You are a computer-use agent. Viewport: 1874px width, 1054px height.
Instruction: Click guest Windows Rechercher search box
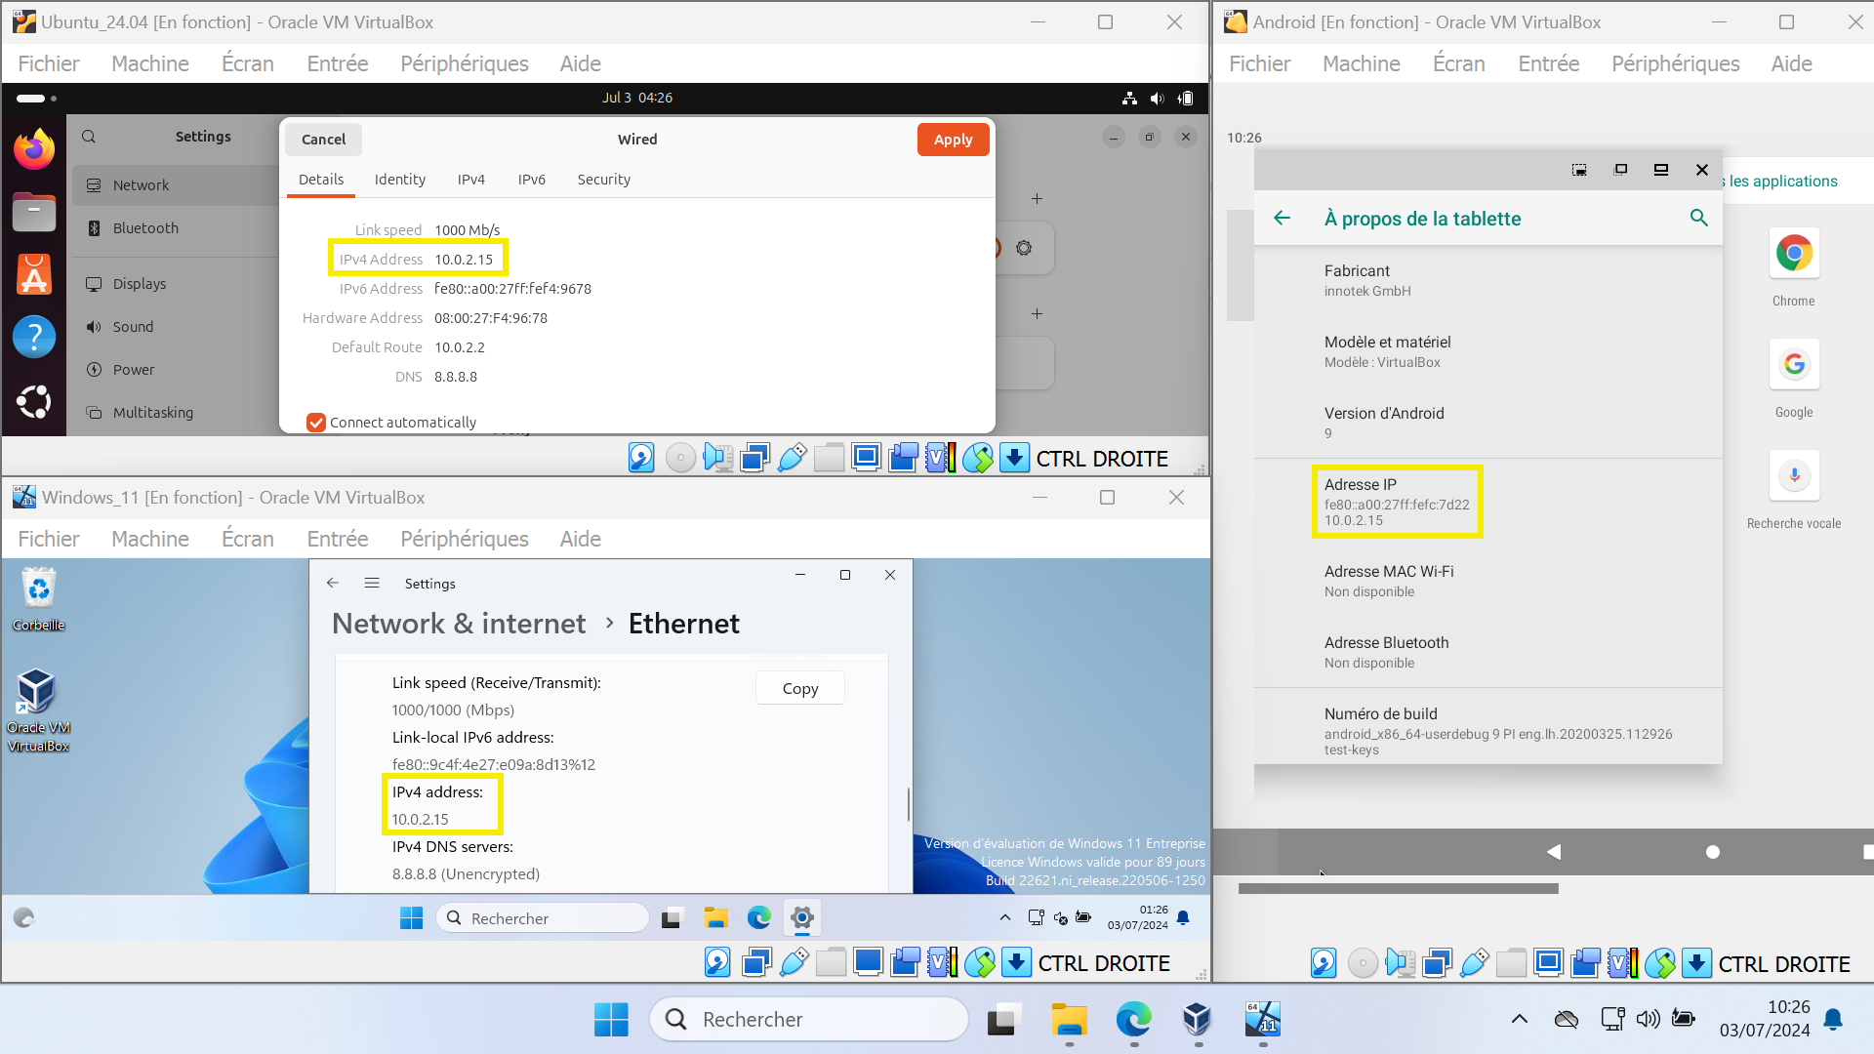click(x=543, y=917)
